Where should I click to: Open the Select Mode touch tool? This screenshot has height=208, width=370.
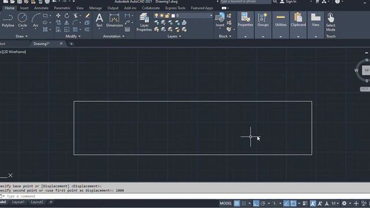[331, 22]
